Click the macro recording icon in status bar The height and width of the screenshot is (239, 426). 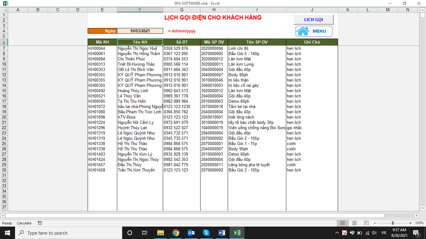pos(40,223)
